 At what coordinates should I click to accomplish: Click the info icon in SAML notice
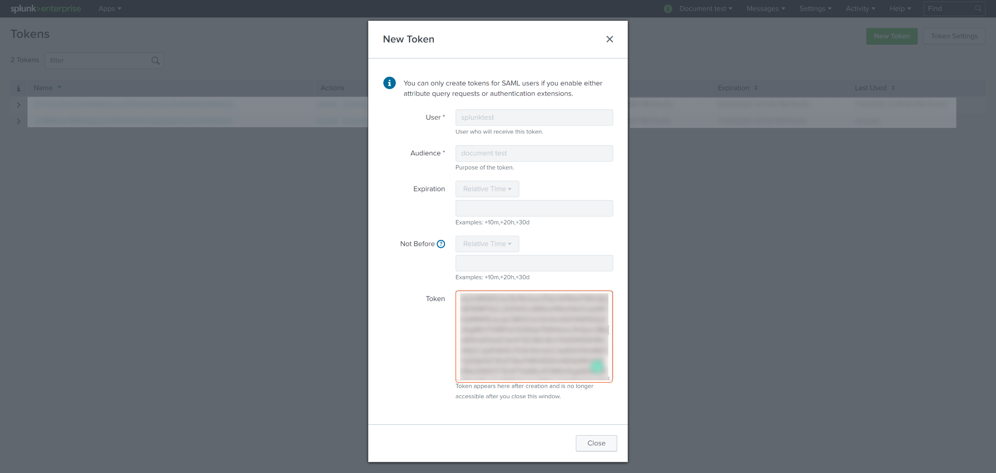pyautogui.click(x=389, y=83)
